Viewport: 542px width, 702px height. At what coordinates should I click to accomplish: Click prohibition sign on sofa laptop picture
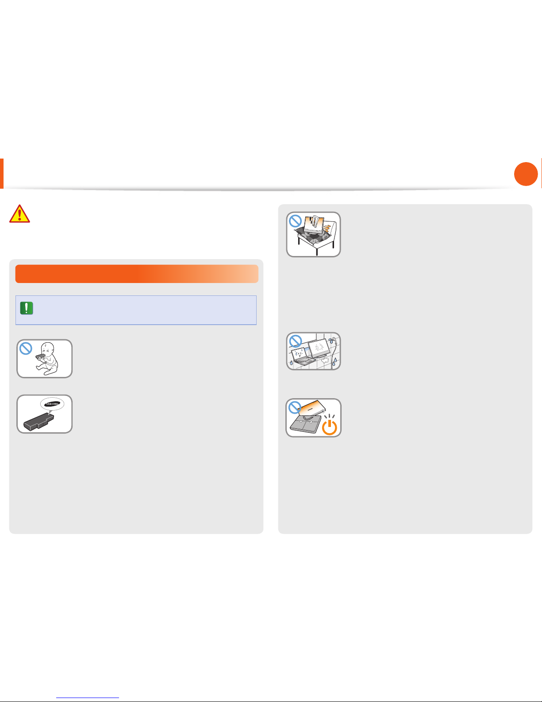click(295, 221)
